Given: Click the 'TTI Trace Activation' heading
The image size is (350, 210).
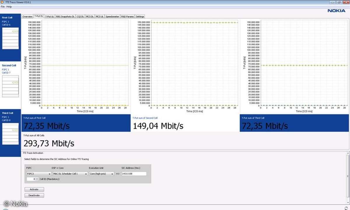Looking at the screenshot, I should coord(33,153).
